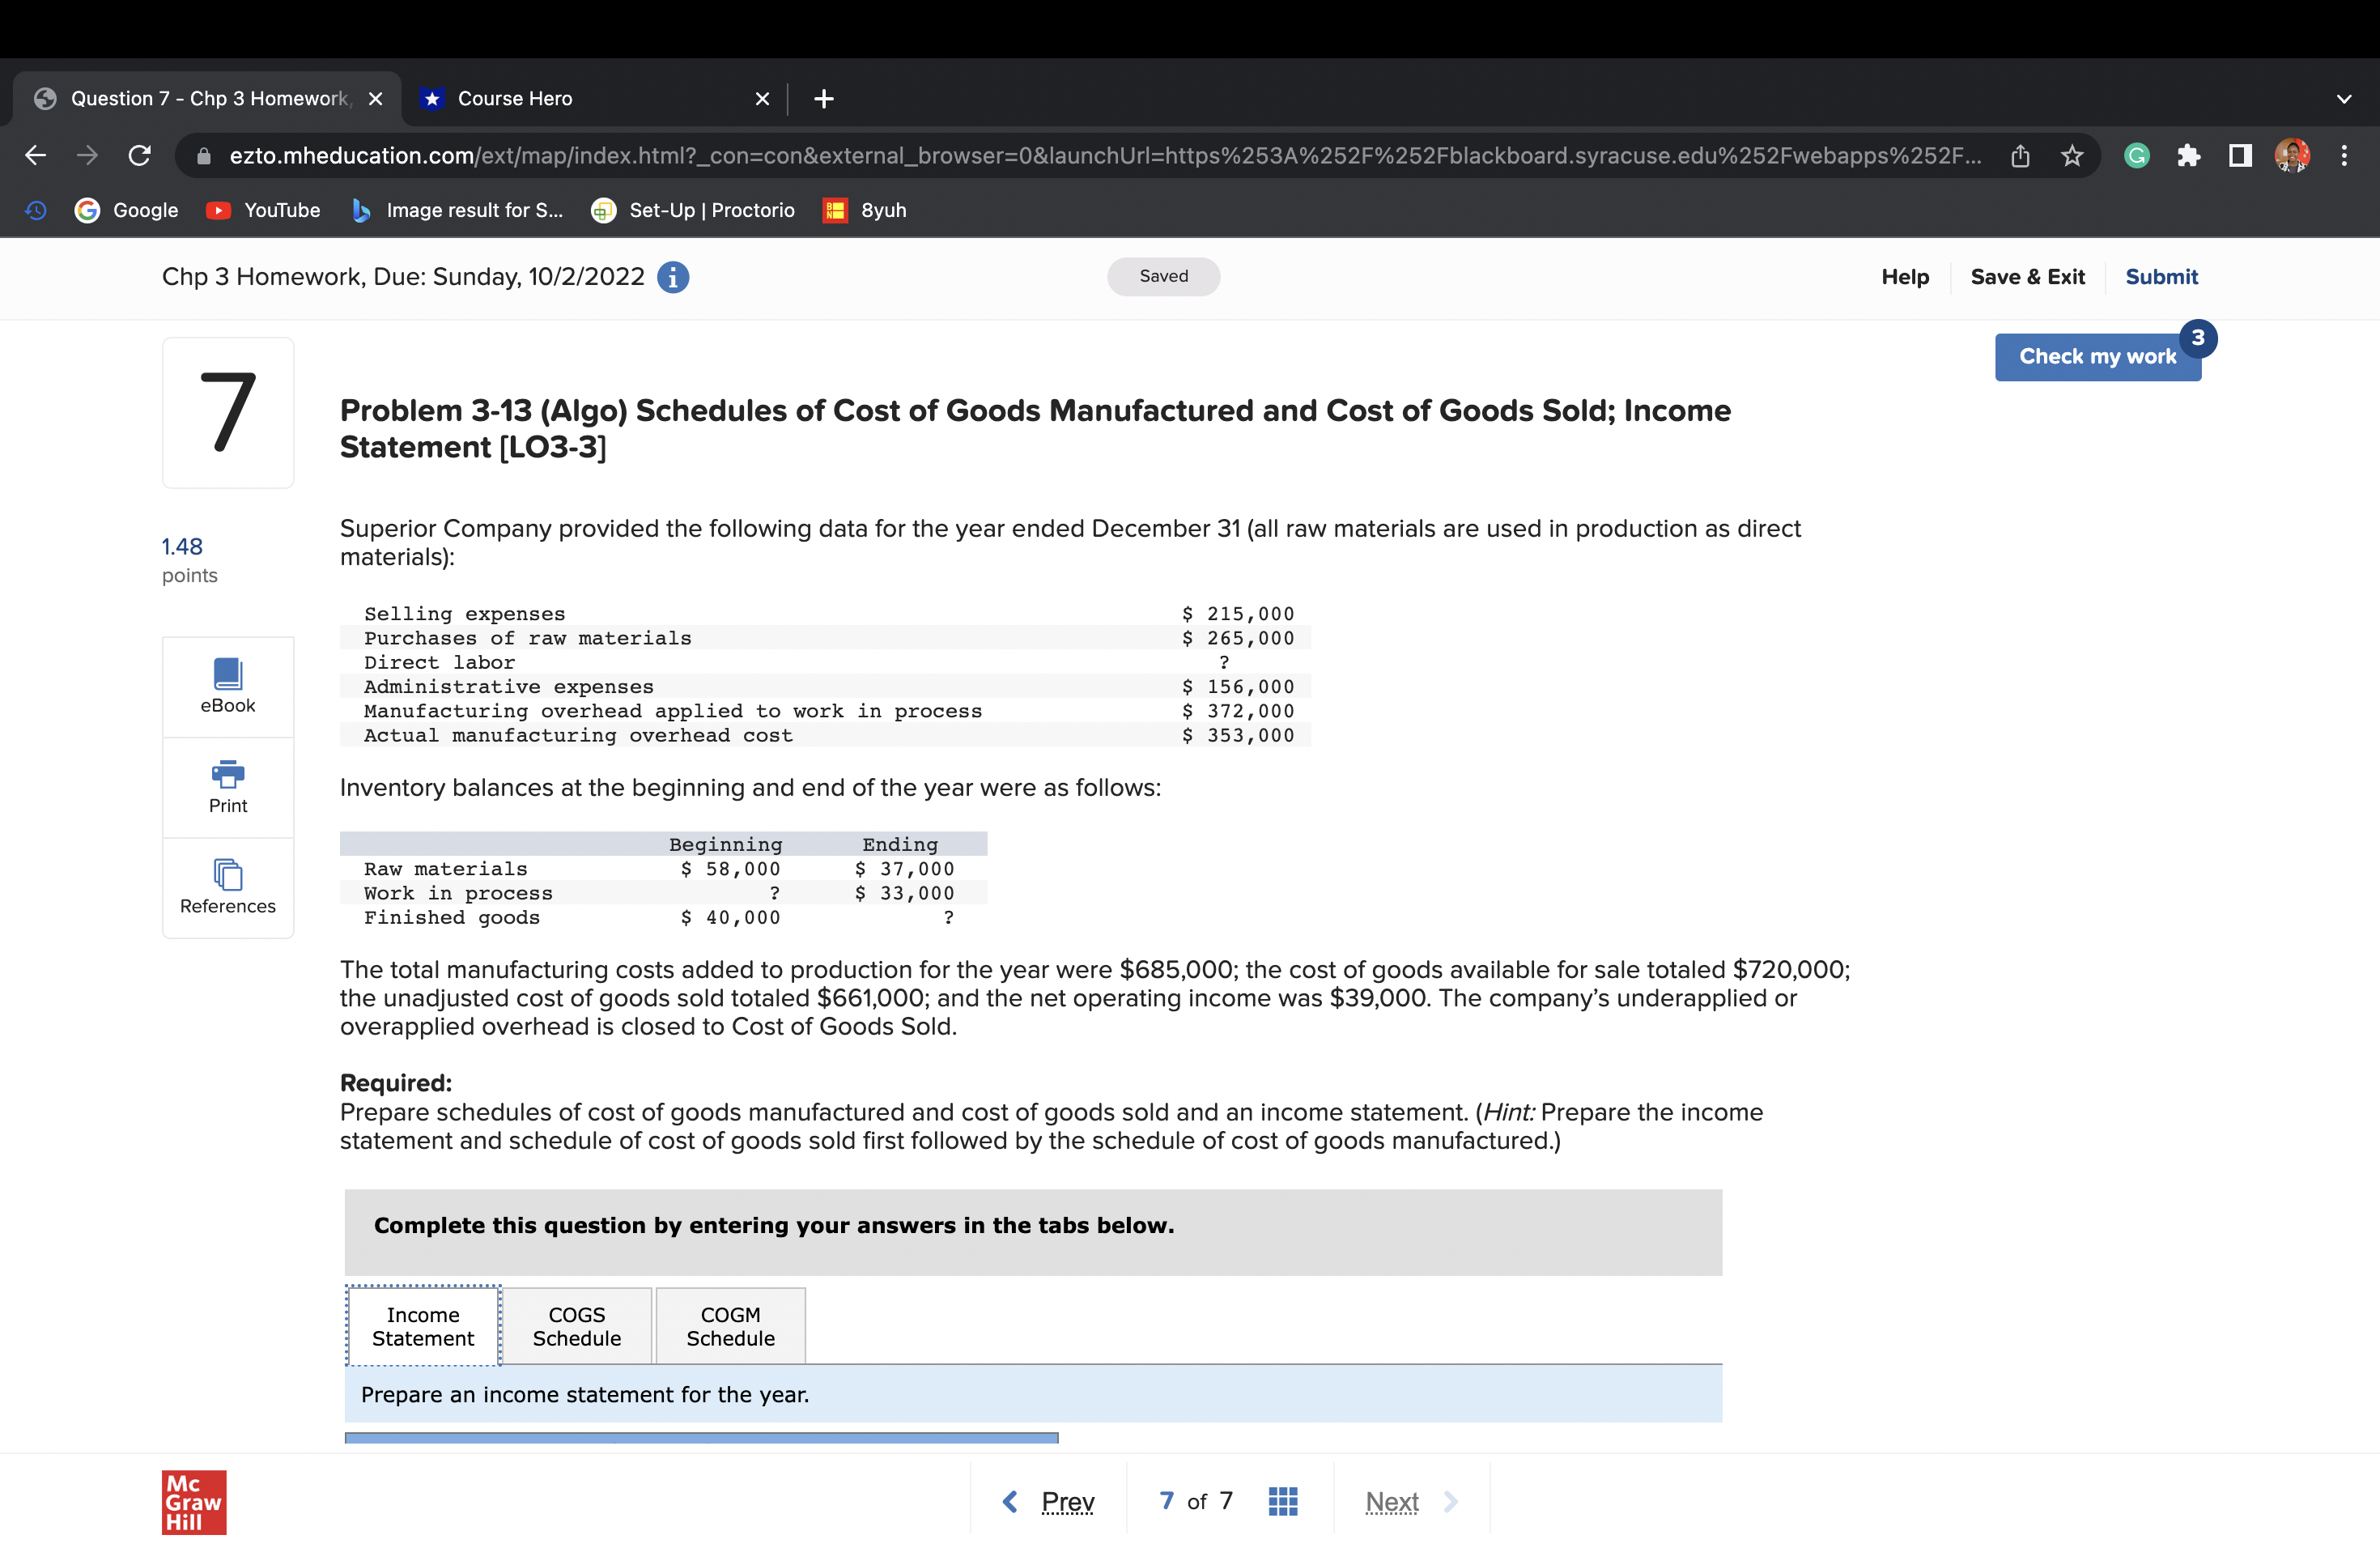Select the Income Statement tab
The image size is (2380, 1548).
coord(423,1326)
